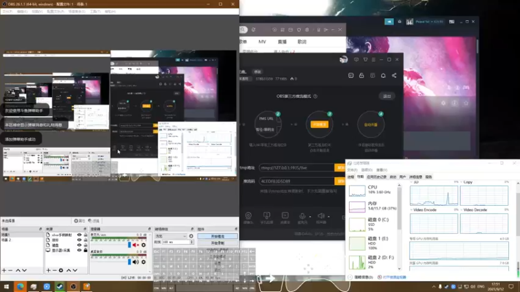Click open resource monitor link in Task Manager
Image resolution: width=520 pixels, height=292 pixels.
395,277
